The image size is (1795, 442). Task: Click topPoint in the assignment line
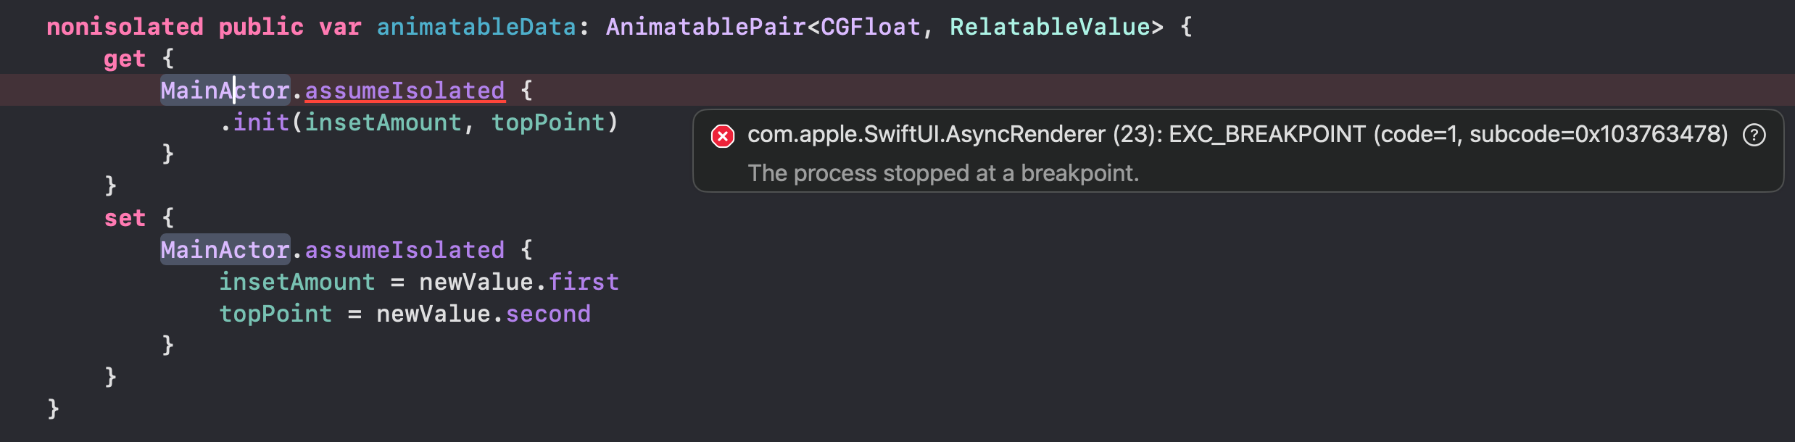tap(275, 314)
